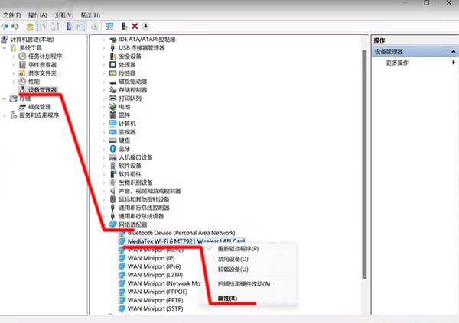Click the Bluetooth (蓝牙) category icon
Viewport: 459px width, 323px height.
pyautogui.click(x=112, y=150)
